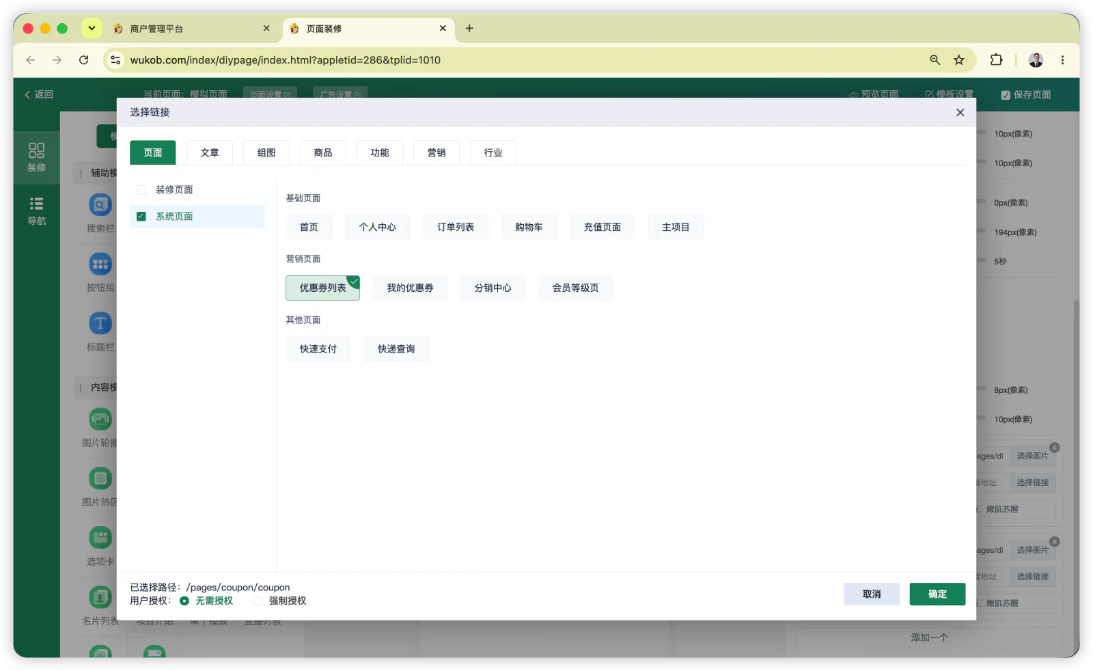
Task: Choose the 快速支付 page link
Action: coord(318,348)
